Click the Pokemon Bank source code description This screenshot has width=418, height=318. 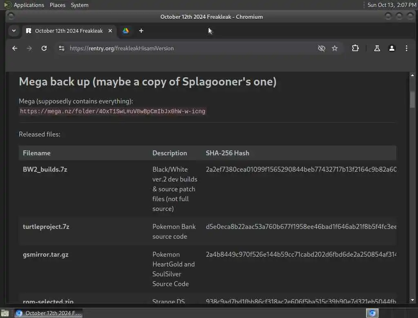174,231
